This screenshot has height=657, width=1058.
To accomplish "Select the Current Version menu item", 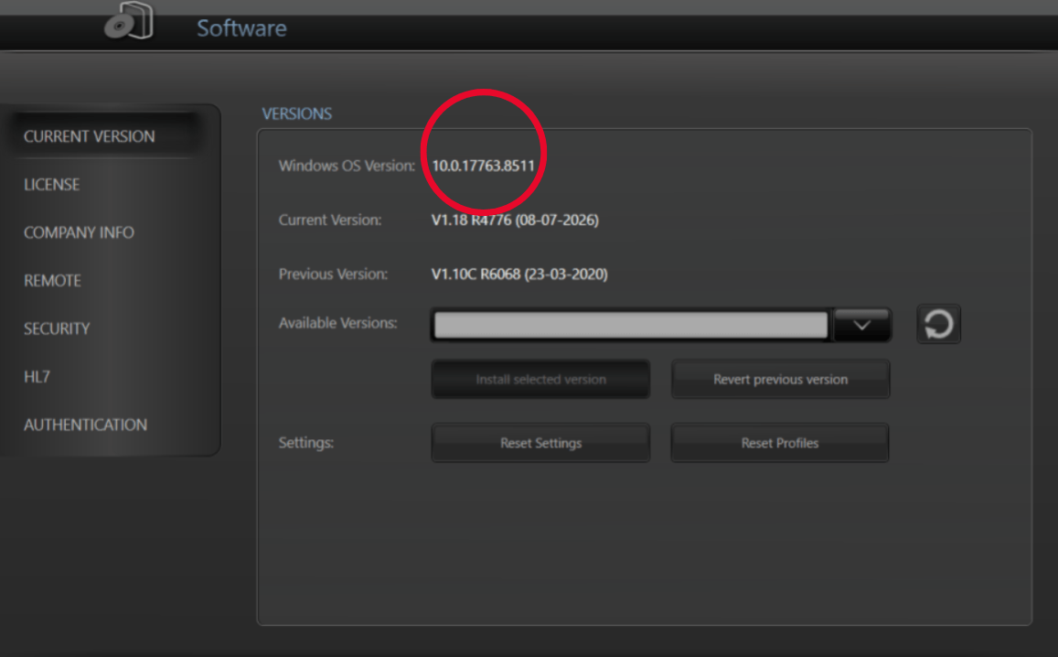I will pyautogui.click(x=89, y=136).
